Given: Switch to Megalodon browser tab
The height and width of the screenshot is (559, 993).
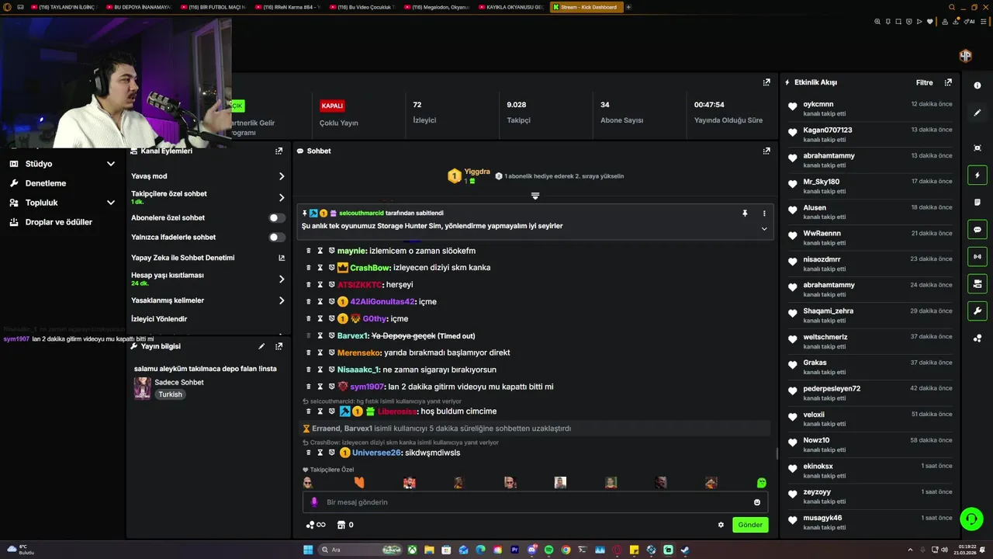Looking at the screenshot, I should tap(437, 7).
